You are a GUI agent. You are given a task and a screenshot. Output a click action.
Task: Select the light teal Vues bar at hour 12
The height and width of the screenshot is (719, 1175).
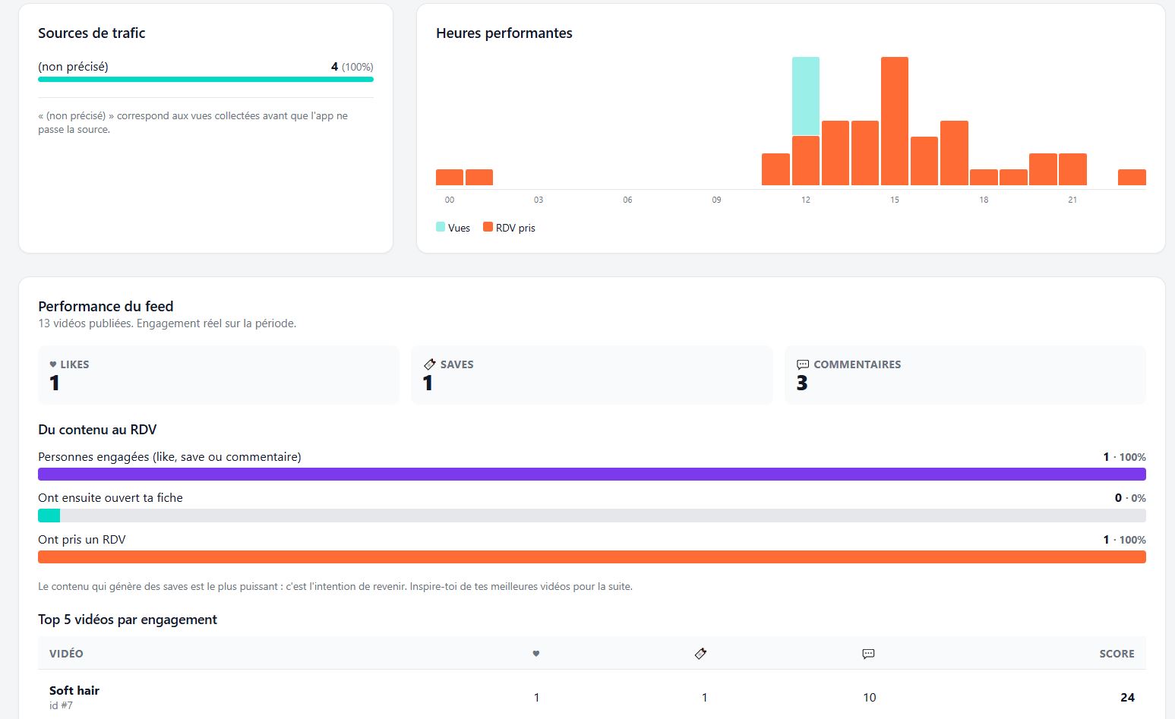(x=806, y=96)
